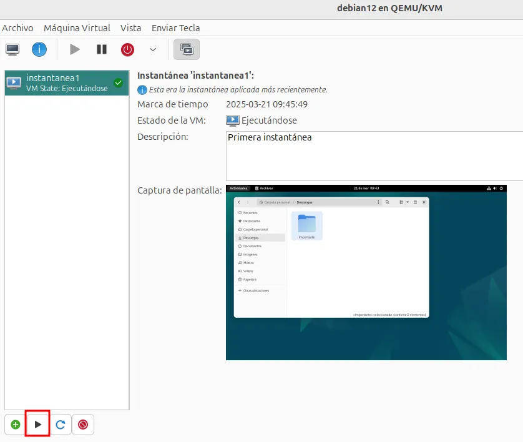Open the Vista menu
Image resolution: width=523 pixels, height=442 pixels.
[x=130, y=28]
